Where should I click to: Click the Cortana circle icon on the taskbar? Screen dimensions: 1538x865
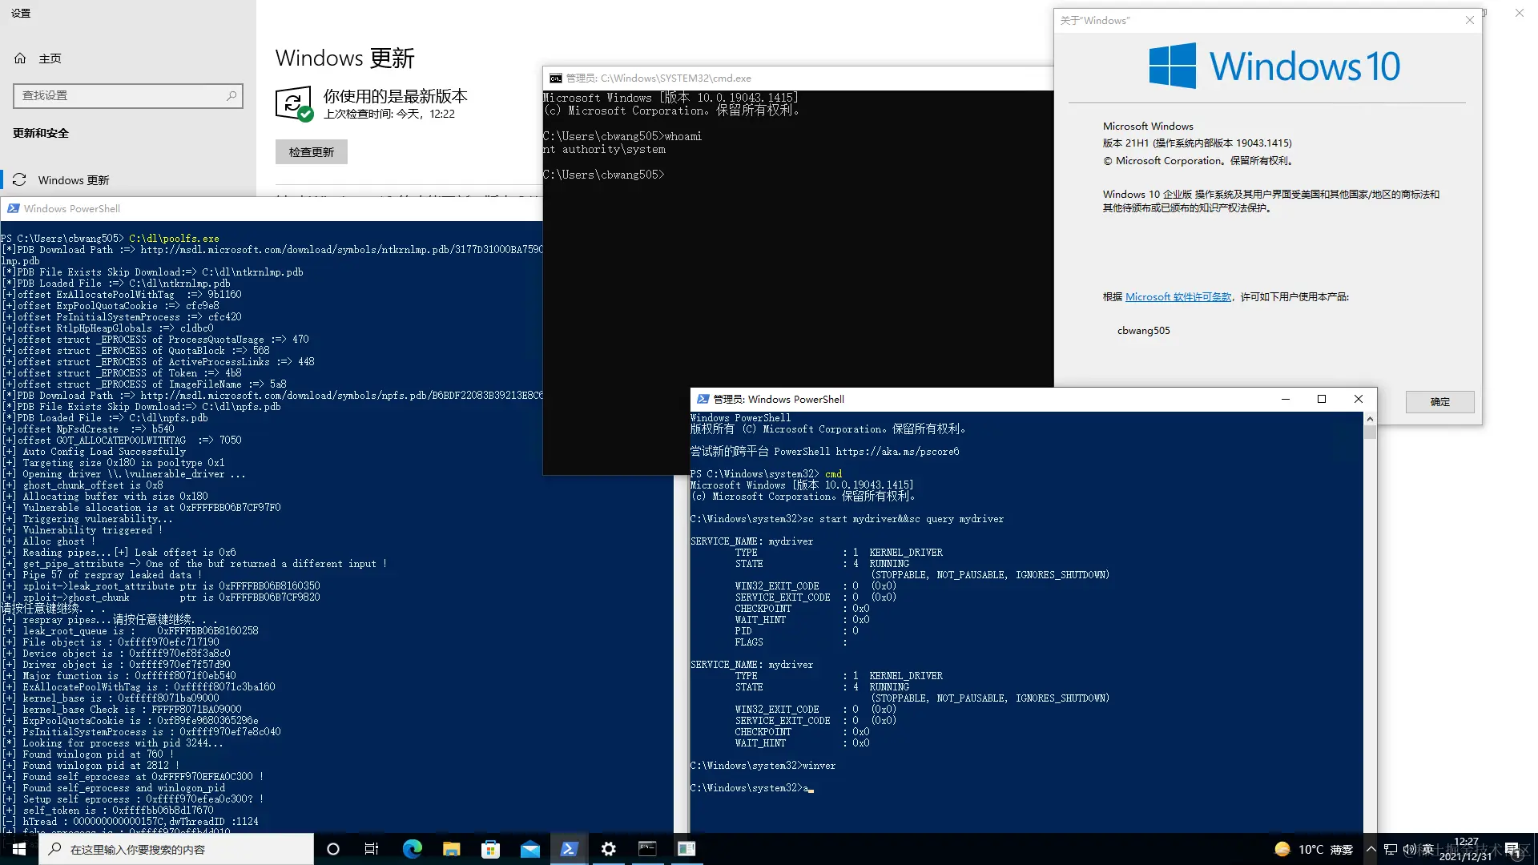coord(333,849)
